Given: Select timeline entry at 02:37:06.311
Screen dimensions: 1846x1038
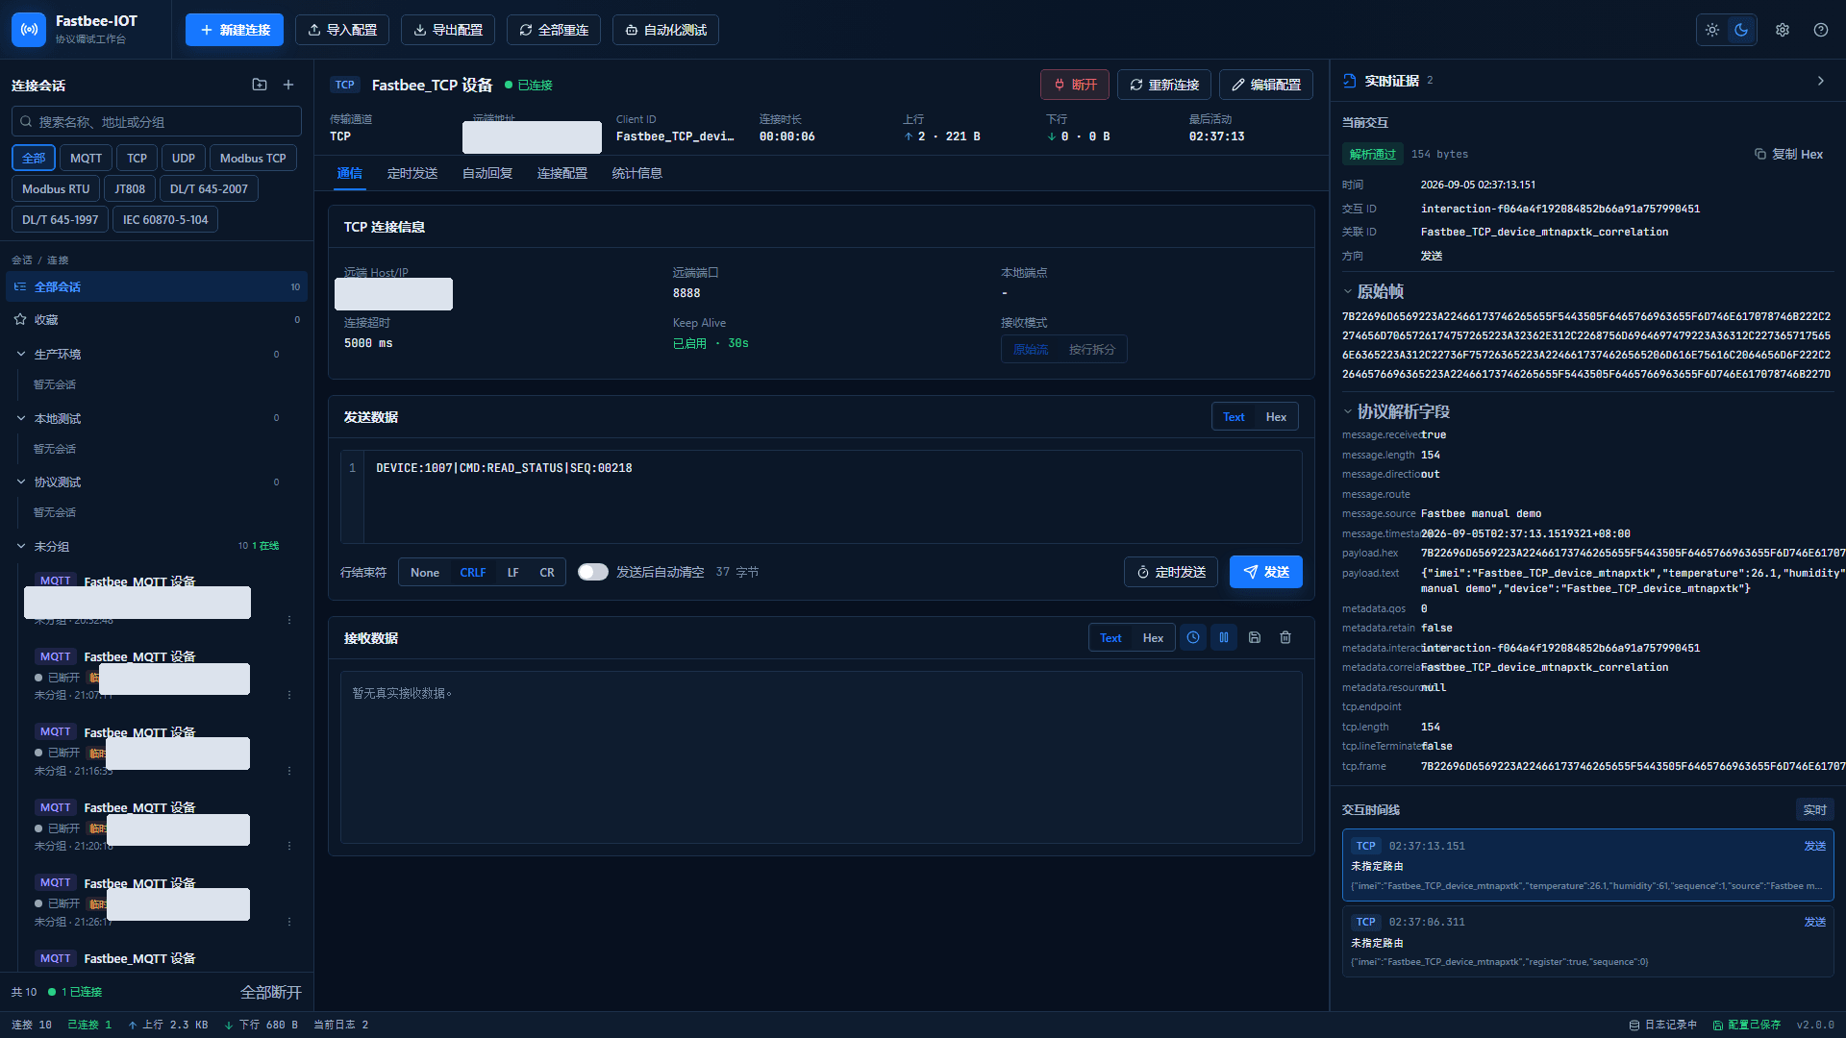Looking at the screenshot, I should [x=1588, y=941].
